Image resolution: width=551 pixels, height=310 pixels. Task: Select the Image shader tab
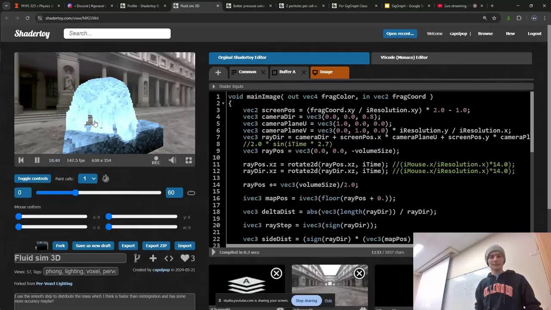[x=329, y=72]
